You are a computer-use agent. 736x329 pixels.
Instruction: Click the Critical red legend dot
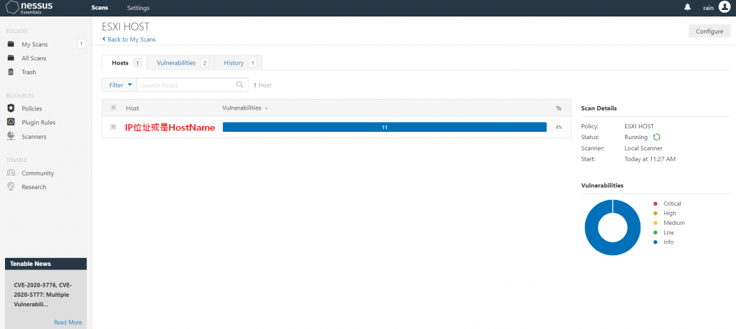(655, 204)
